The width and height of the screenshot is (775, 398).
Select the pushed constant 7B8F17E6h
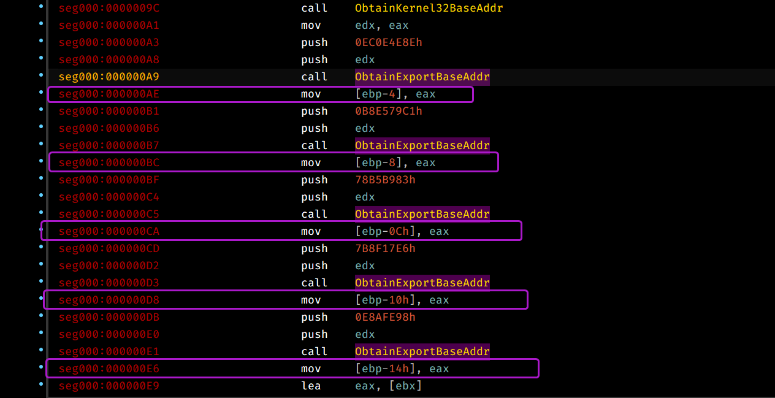385,249
